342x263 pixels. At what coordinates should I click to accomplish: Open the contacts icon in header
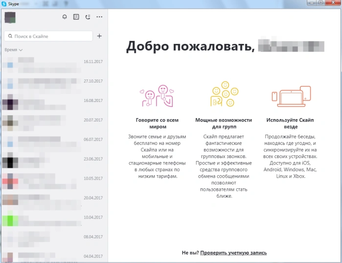tap(76, 17)
